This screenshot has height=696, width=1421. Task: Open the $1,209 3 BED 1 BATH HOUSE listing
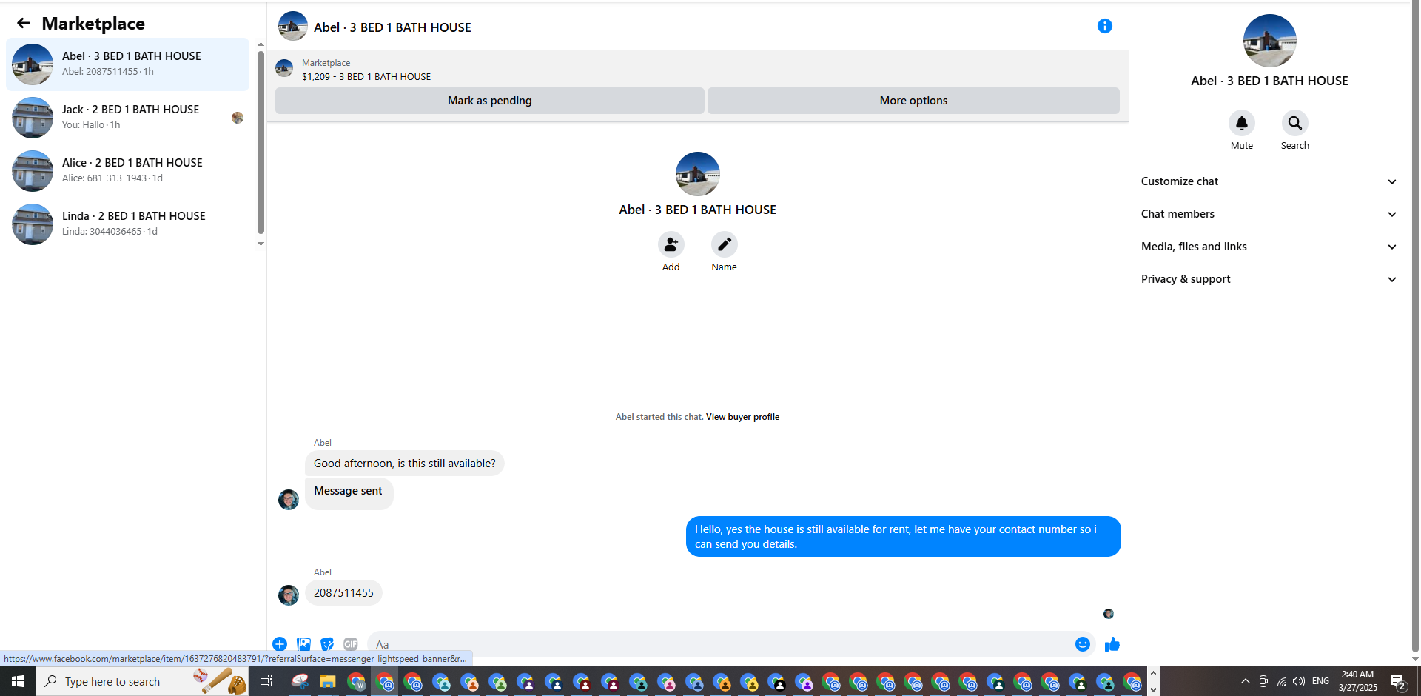[x=366, y=77]
